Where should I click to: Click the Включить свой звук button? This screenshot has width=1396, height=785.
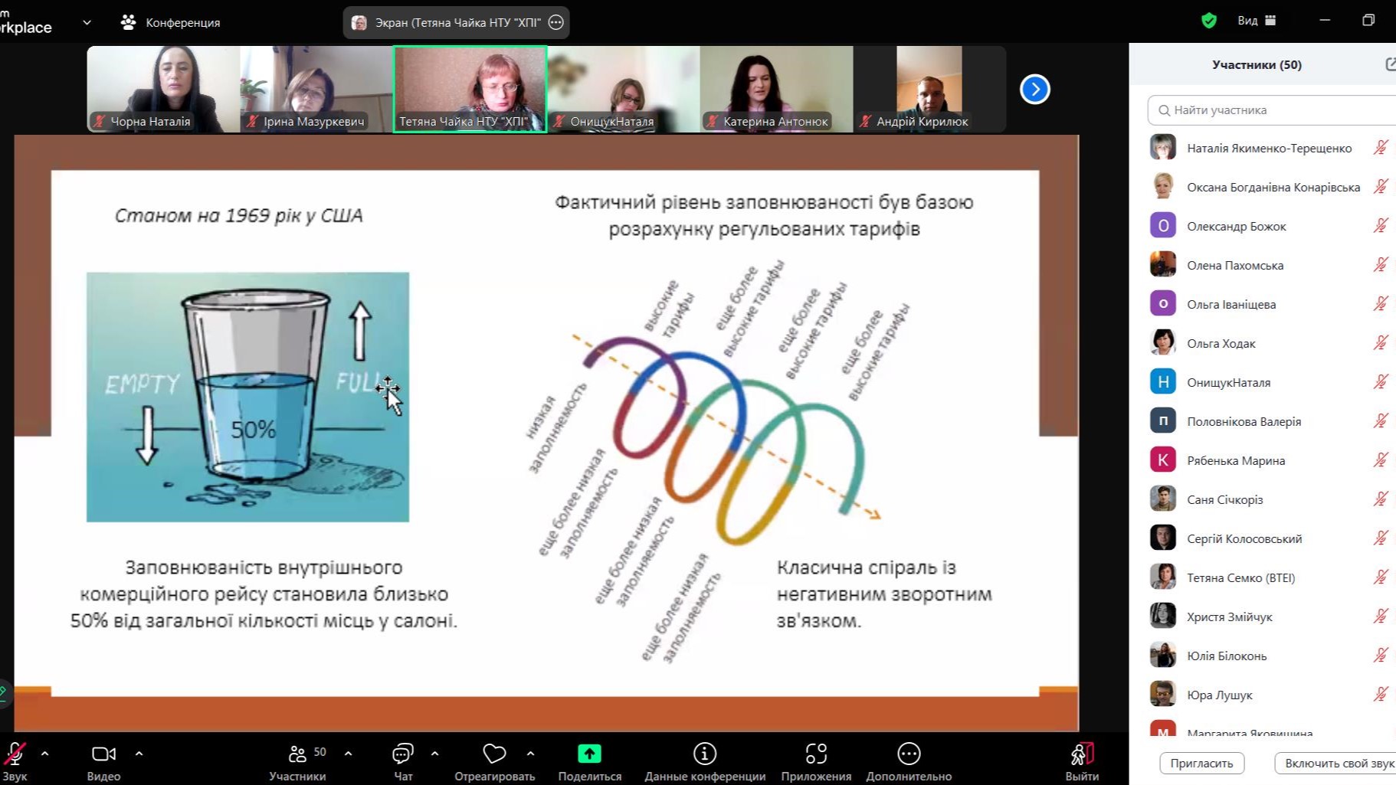(1337, 763)
